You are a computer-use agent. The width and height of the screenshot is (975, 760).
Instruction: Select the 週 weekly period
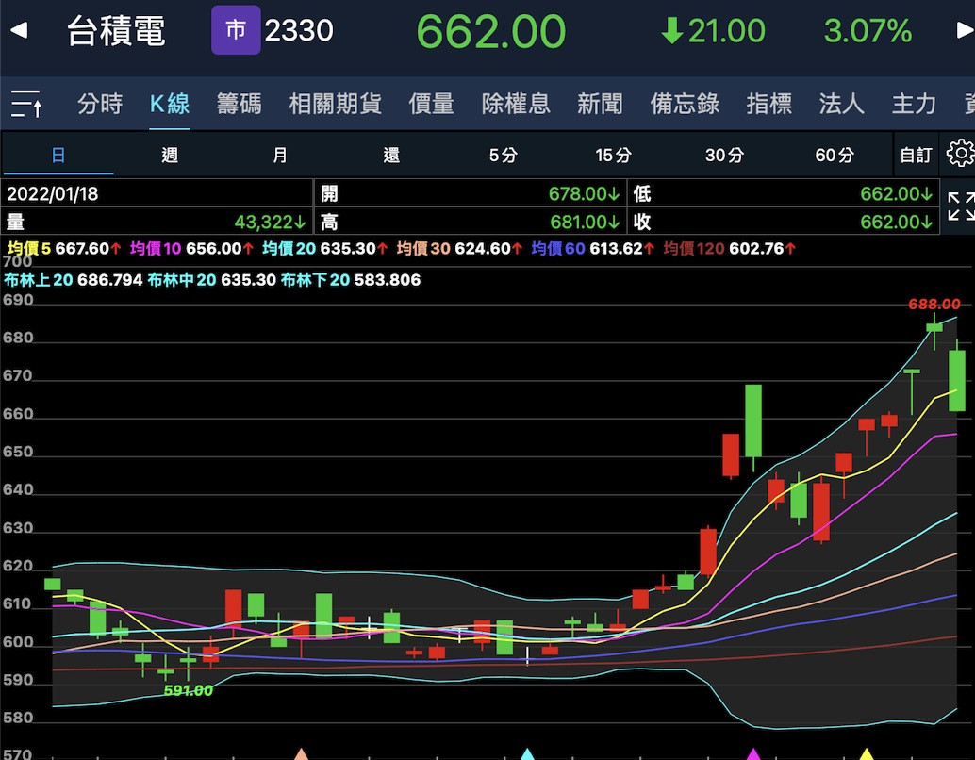(170, 156)
